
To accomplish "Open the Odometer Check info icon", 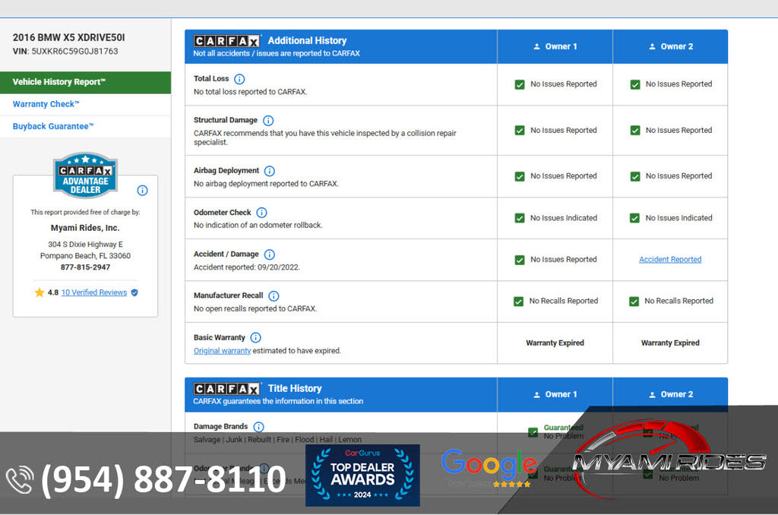I will 261,213.
